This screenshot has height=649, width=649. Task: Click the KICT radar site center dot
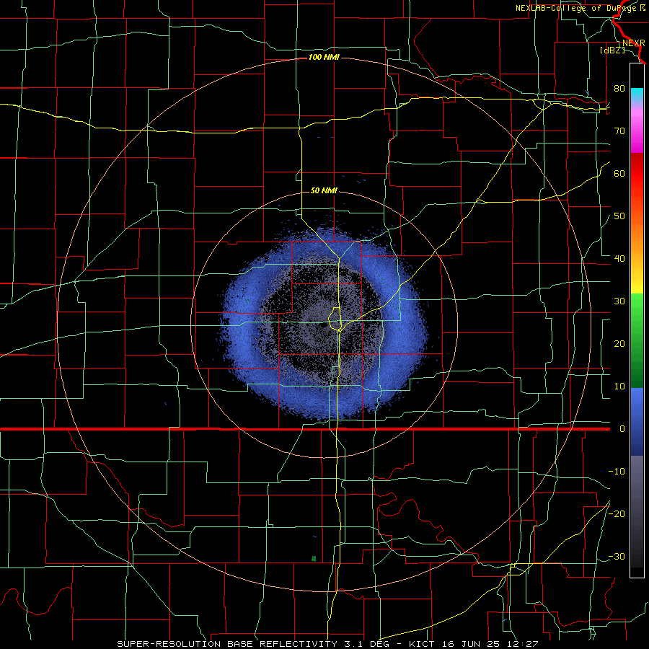tap(323, 325)
